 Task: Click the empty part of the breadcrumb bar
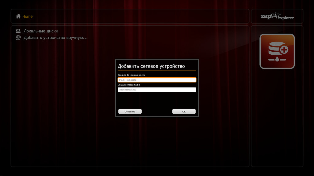(x=138, y=16)
